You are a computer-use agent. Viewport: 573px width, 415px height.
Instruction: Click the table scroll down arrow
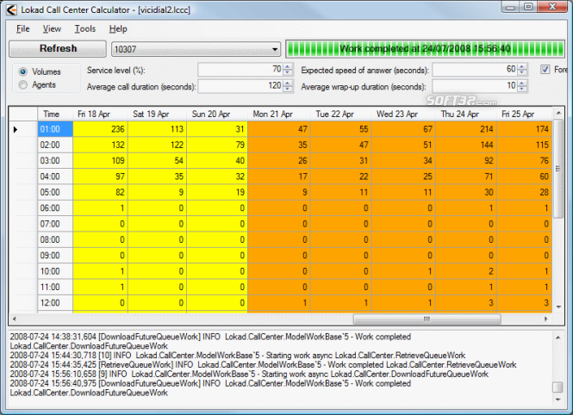pos(558,307)
